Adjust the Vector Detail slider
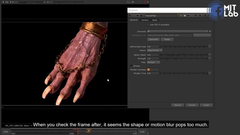The image size is (240, 135). (184, 55)
